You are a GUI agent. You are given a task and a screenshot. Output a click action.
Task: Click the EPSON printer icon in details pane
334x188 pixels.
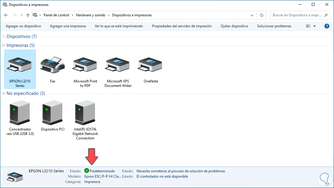(15, 177)
